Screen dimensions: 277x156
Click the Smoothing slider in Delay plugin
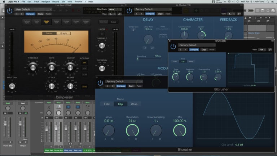[149, 59]
